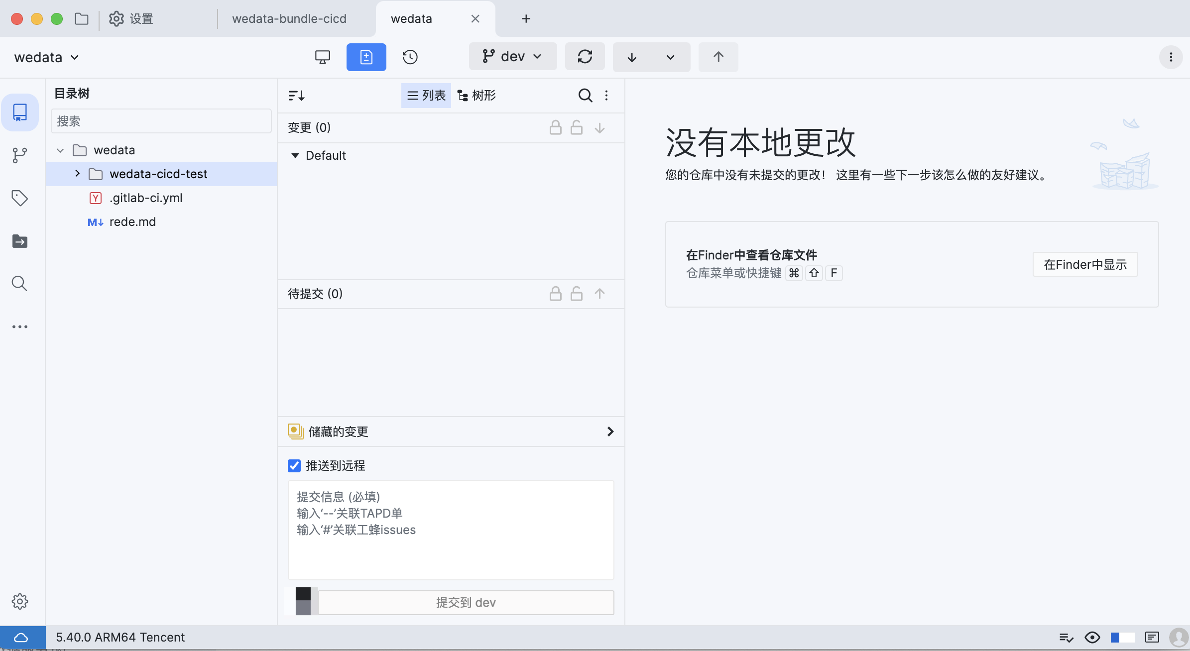Open the tags icon in sidebar
The image size is (1190, 651).
[19, 198]
